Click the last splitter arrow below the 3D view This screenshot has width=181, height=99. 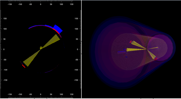153,98
